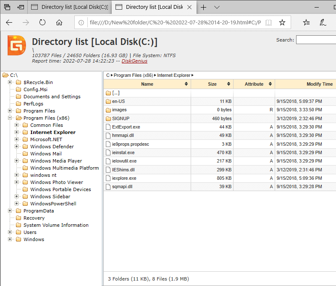Open the DiskGenius link
The image size is (336, 286).
click(134, 61)
